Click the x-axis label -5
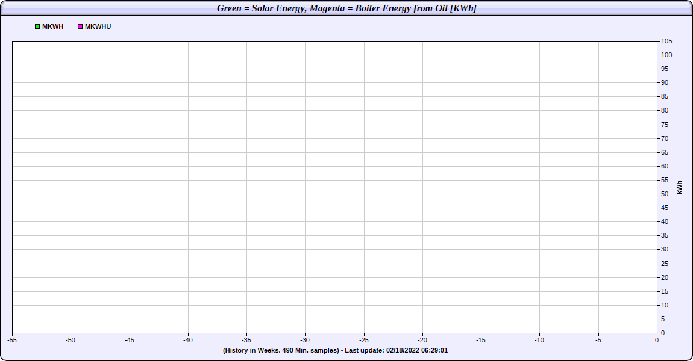The width and height of the screenshot is (693, 361). click(598, 340)
